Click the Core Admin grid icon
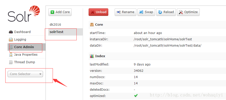This screenshot has height=100, width=226. pyautogui.click(x=11, y=47)
